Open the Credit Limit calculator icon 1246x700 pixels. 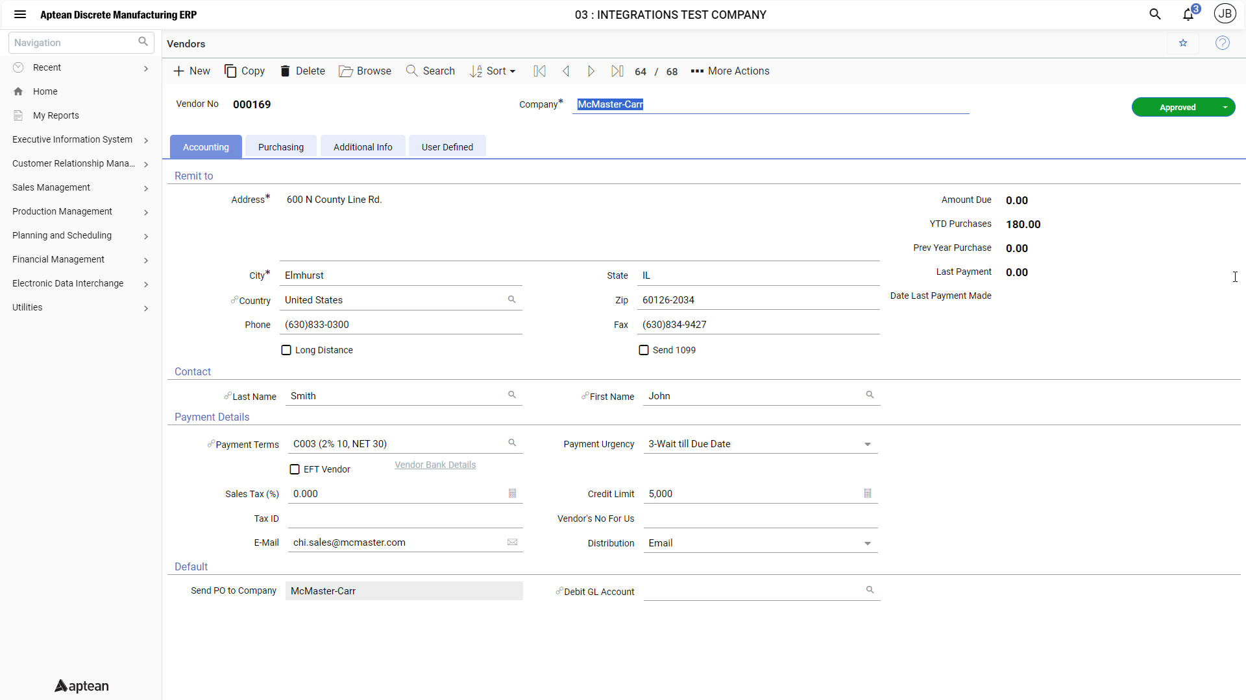pyautogui.click(x=868, y=493)
